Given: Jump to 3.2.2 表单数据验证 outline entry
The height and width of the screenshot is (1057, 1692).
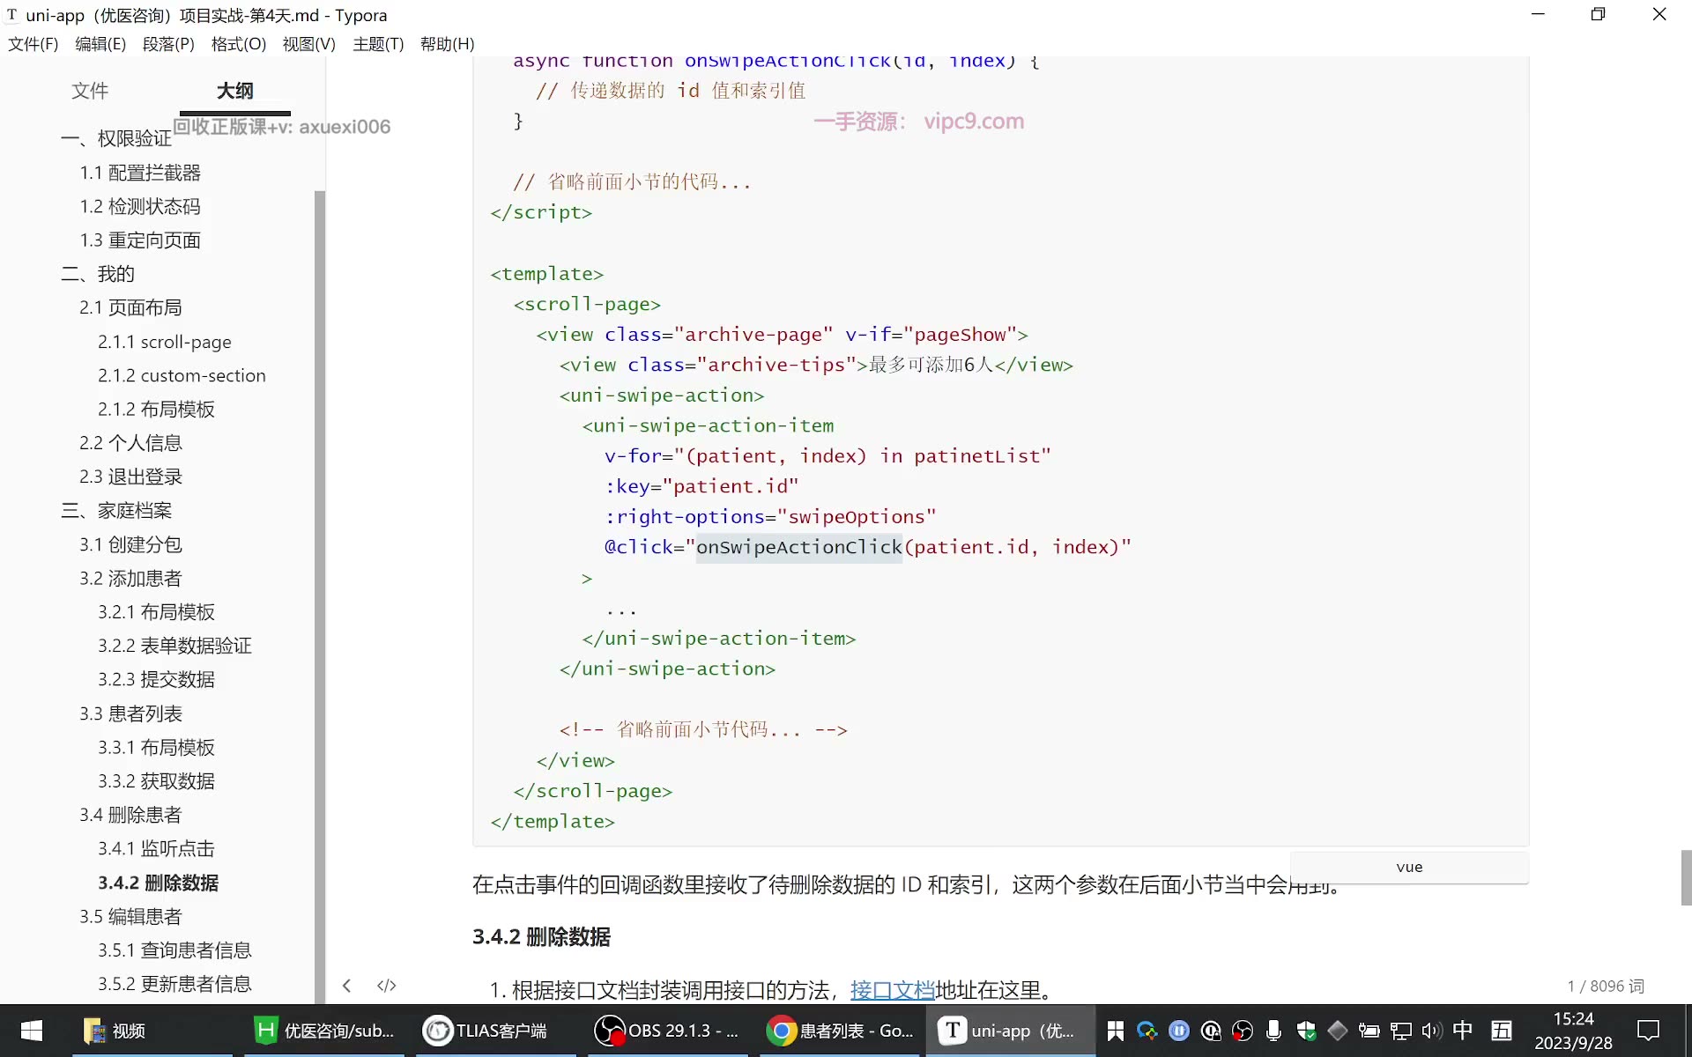Looking at the screenshot, I should pyautogui.click(x=174, y=646).
